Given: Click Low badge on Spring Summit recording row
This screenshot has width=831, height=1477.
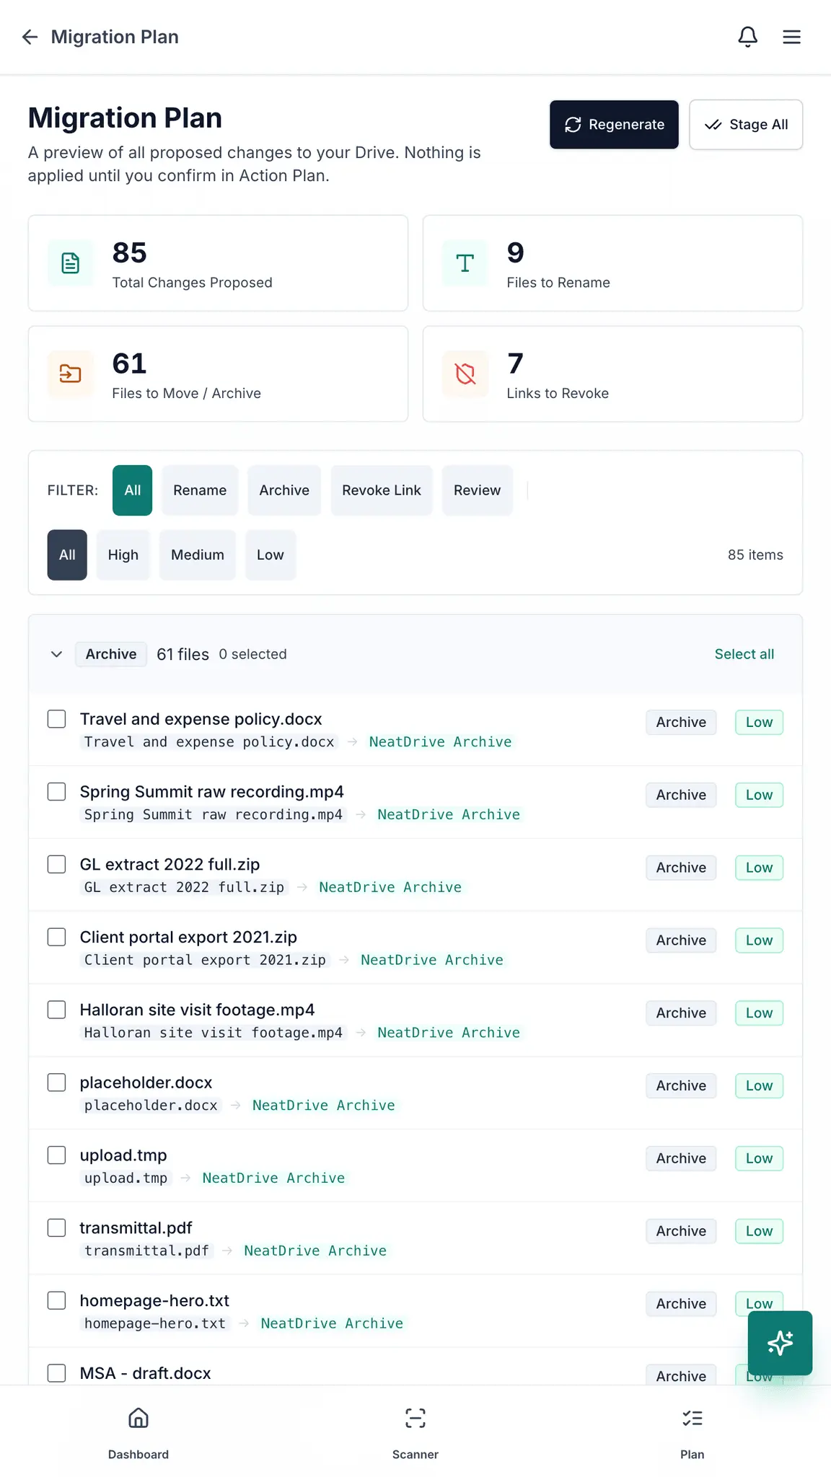Looking at the screenshot, I should click(x=759, y=795).
